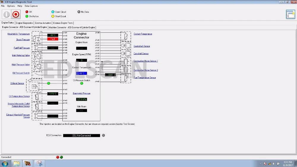The width and height of the screenshot is (297, 167).
Task: Open the Oil Pressure Switch link
Action: [x=21, y=73]
